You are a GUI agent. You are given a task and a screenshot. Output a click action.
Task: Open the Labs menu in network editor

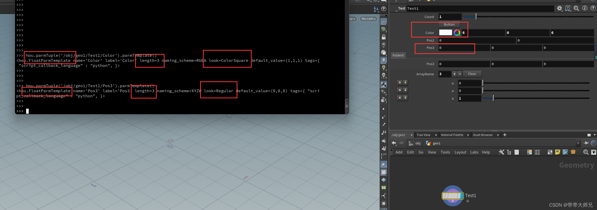coord(474,152)
